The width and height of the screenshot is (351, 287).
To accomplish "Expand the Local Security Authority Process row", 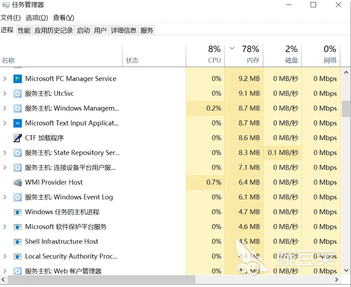I will coord(5,256).
